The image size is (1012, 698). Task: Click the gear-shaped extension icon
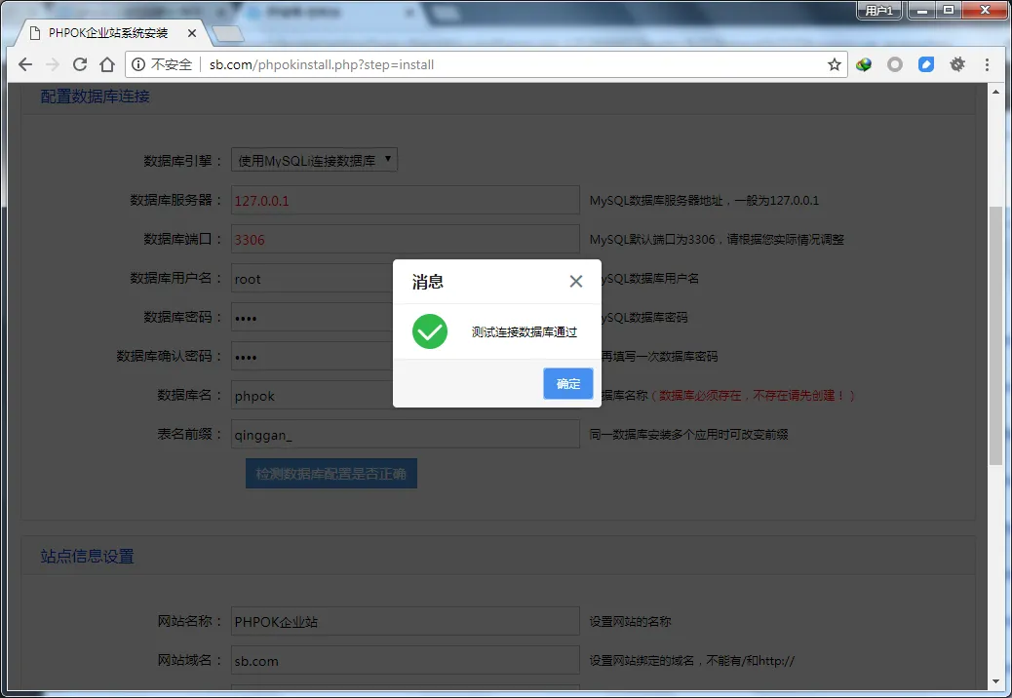[957, 64]
